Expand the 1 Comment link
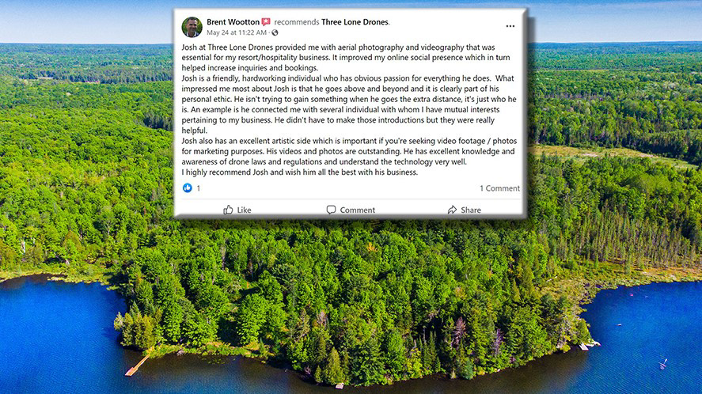Screen dimensions: 702x394 499,188
